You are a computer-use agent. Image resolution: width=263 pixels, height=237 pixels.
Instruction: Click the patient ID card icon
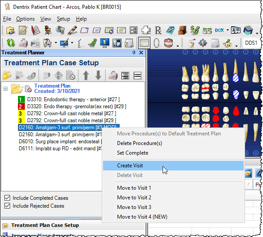tap(236, 30)
